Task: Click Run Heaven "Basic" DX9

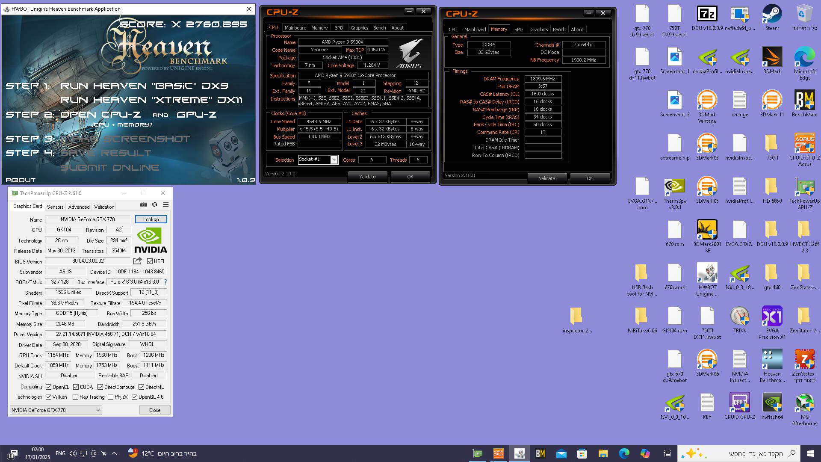Action: coord(145,86)
